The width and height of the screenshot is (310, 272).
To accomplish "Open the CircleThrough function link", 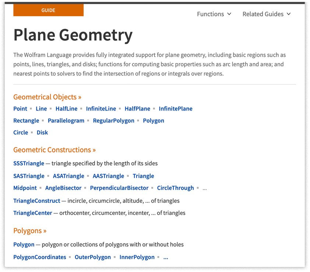I will 175,188.
